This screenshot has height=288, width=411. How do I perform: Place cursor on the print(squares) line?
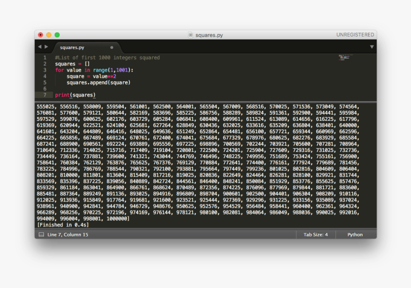(x=75, y=95)
